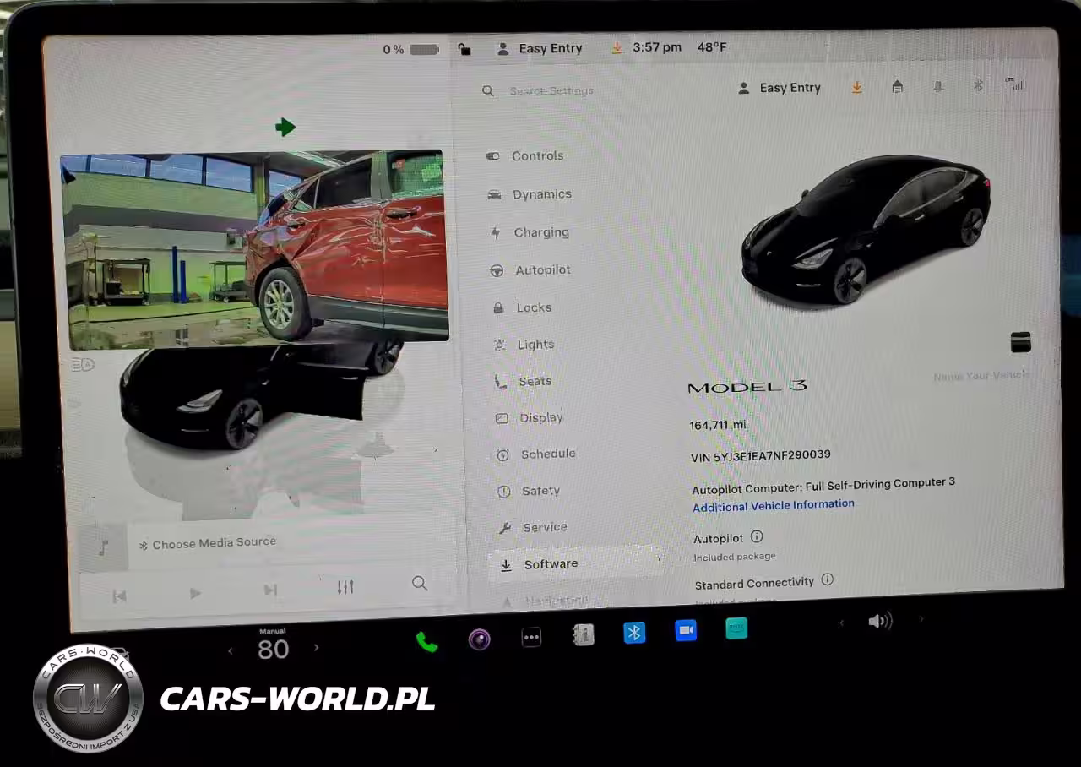
Task: Decrease the cabin temperature with left arrow
Action: 230,650
